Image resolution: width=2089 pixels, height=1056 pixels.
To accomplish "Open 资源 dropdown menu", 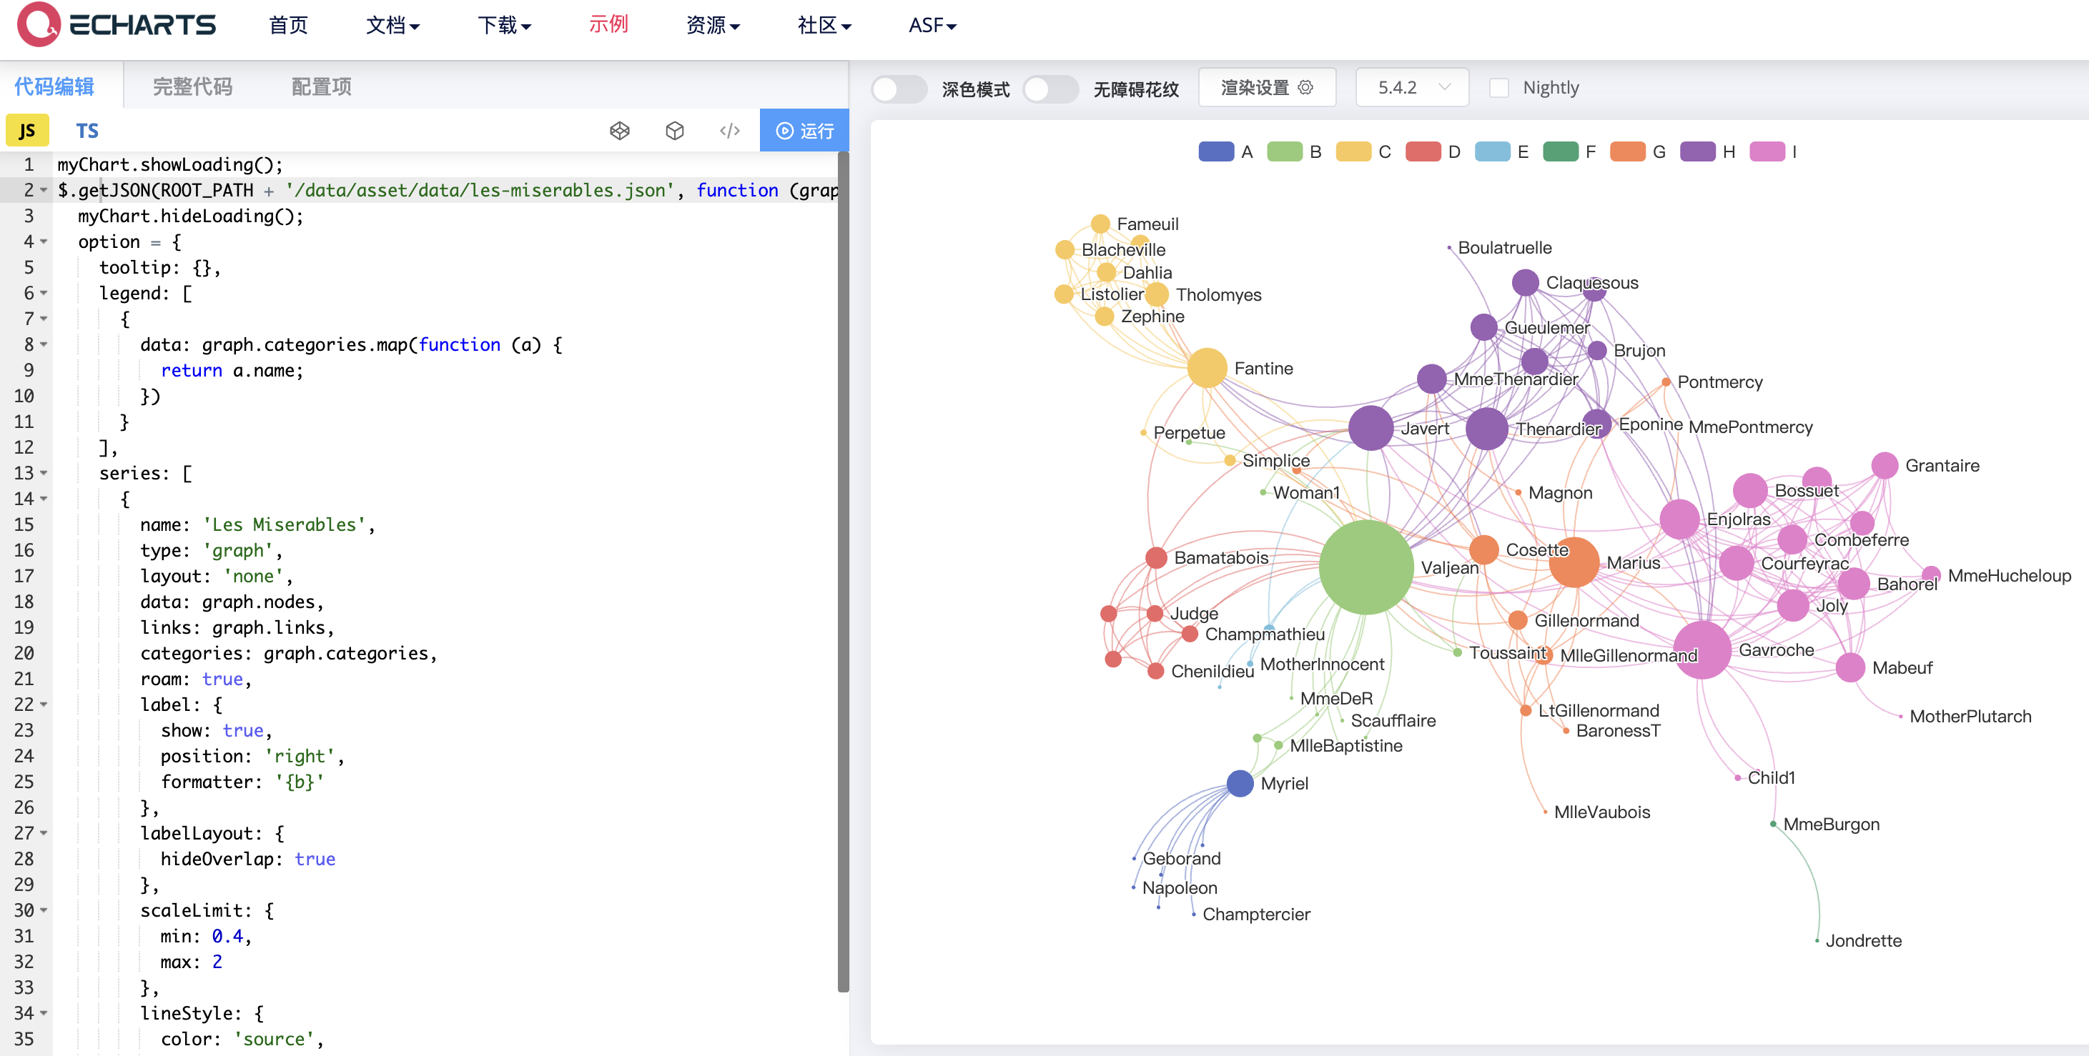I will click(713, 25).
